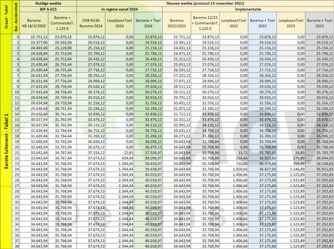Viewport: 334px width, 249px height.
Task: Click Barema 2022/2023 value '29.151,12'
Action: click(182, 92)
